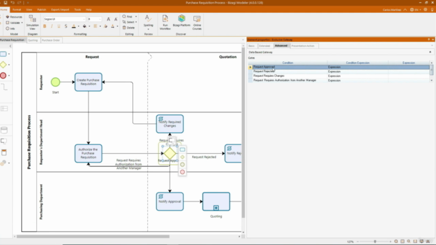
Task: Expand the Select dropdown arrow
Action: pos(136,22)
